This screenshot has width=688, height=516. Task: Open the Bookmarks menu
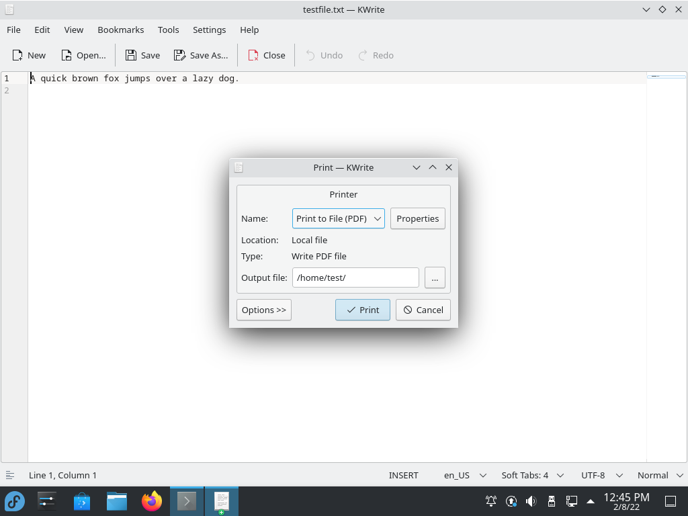121,30
